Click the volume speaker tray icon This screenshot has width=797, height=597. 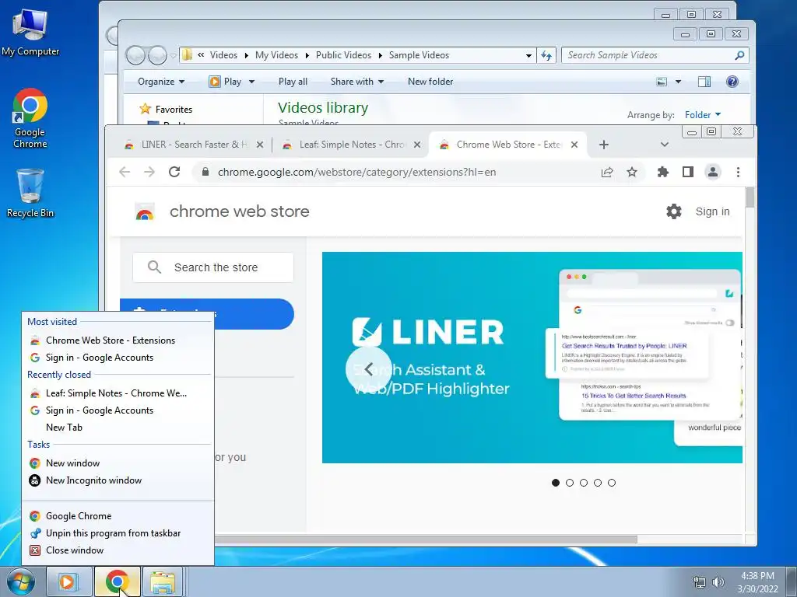pyautogui.click(x=718, y=582)
